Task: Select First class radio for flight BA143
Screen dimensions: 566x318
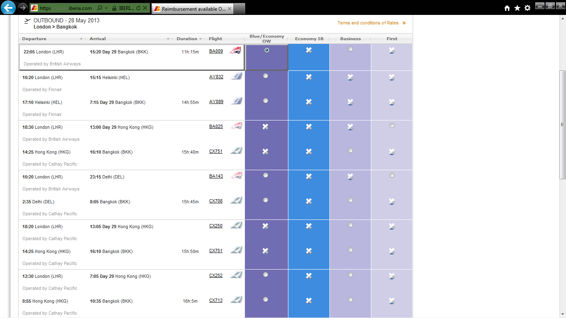Action: [x=392, y=175]
